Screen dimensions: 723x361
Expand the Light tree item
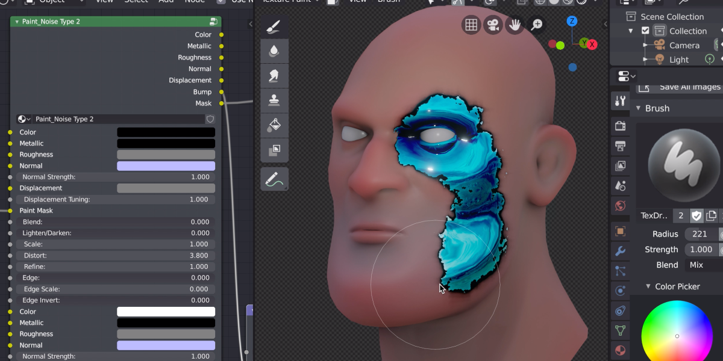[645, 60]
